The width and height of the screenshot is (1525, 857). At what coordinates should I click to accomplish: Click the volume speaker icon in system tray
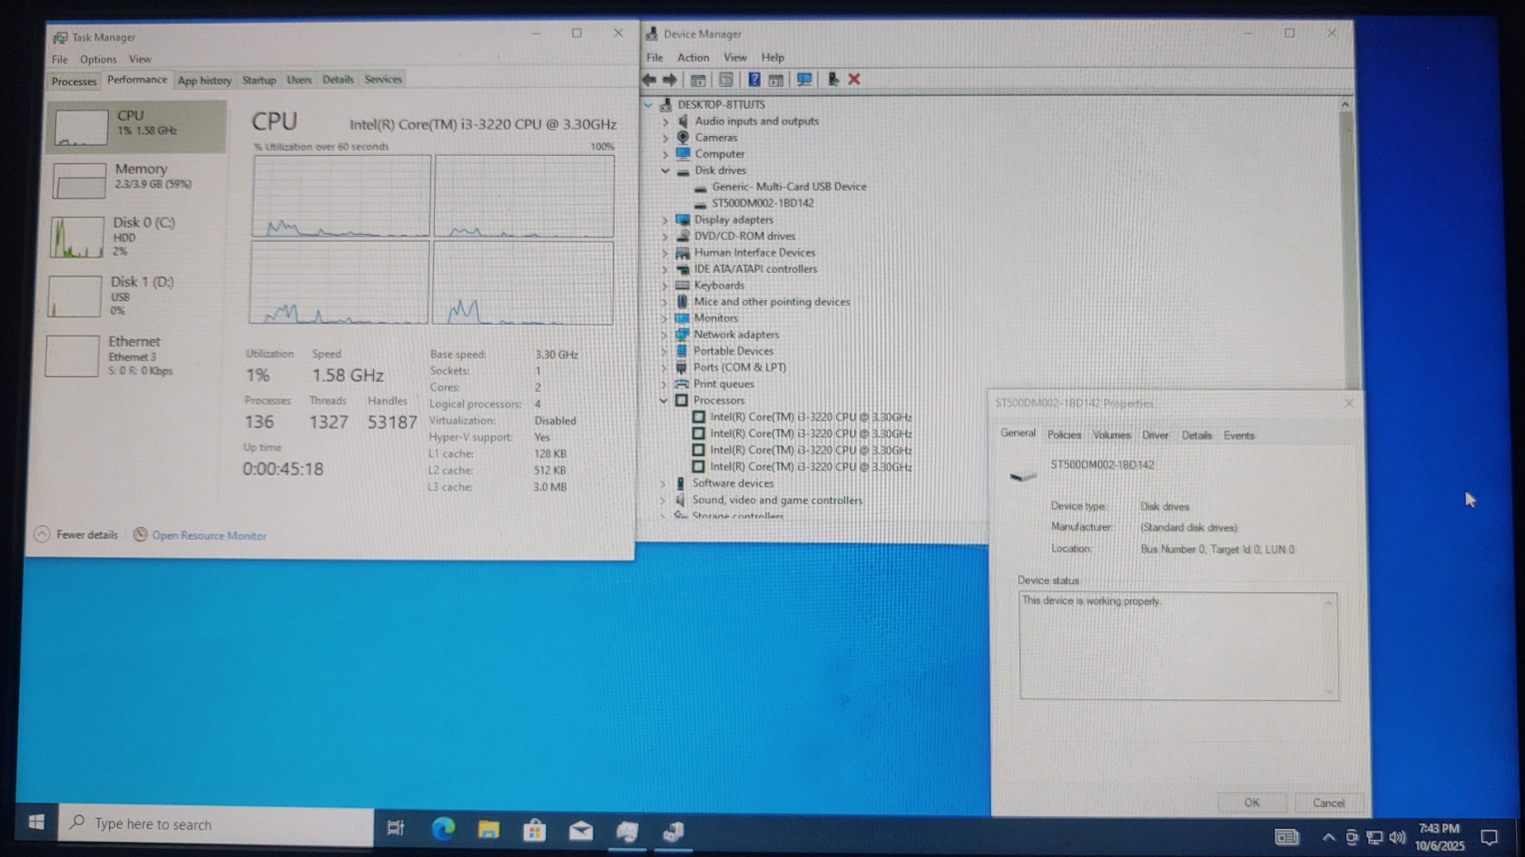point(1397,837)
